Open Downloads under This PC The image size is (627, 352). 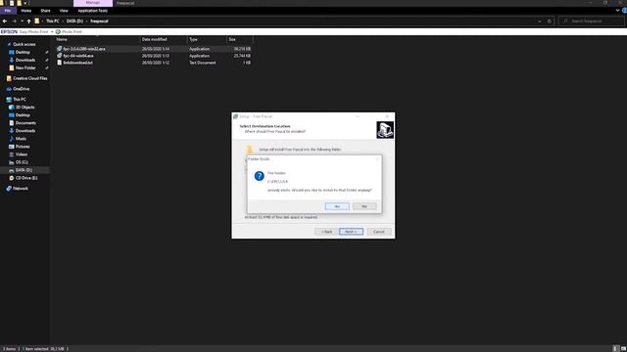pyautogui.click(x=25, y=131)
